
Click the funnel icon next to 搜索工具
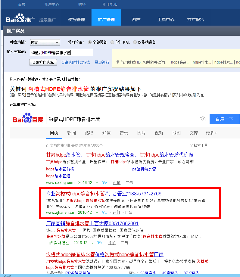click(191, 145)
